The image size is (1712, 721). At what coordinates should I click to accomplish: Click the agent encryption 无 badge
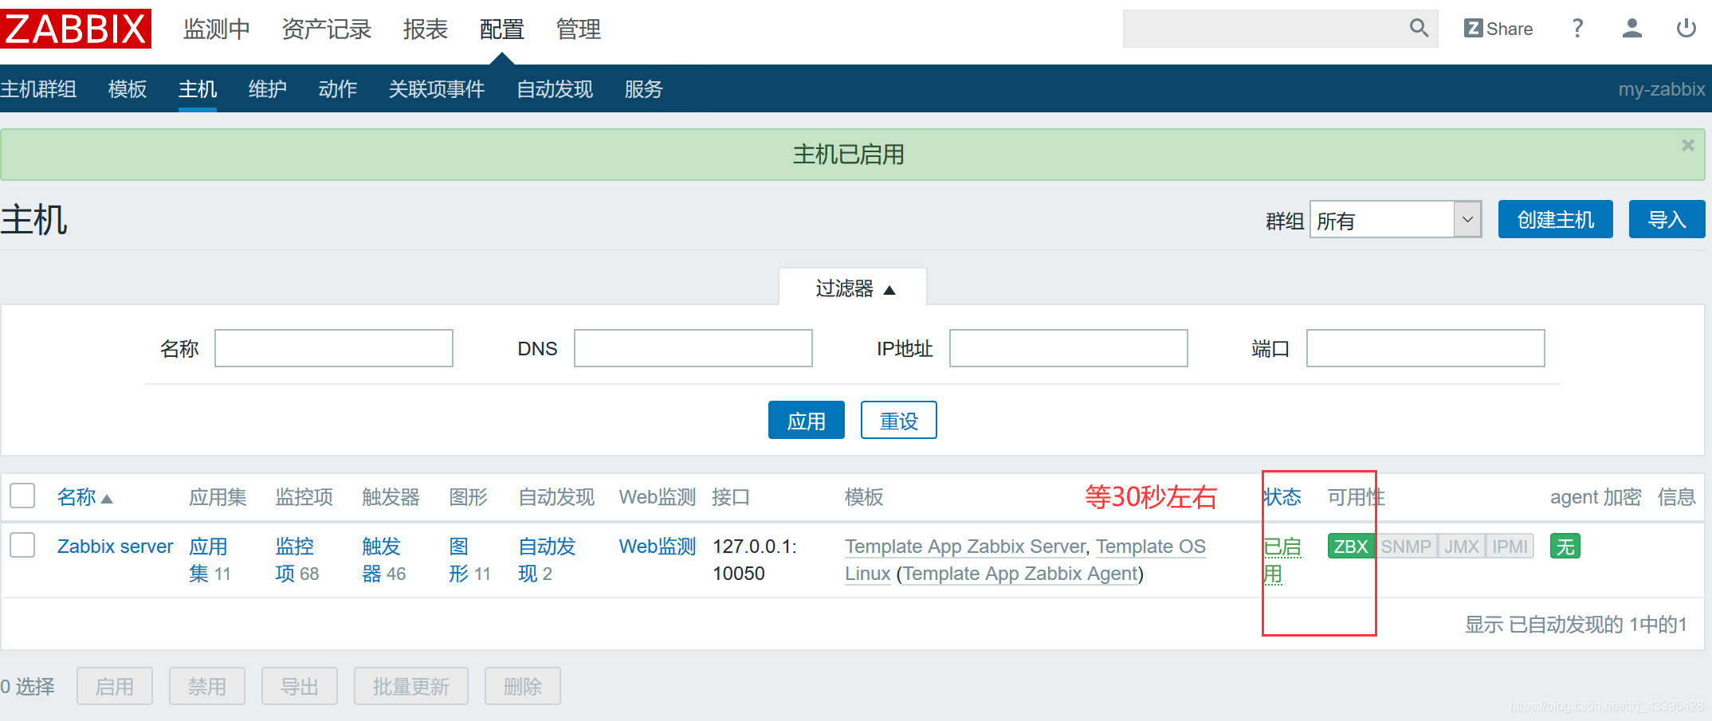[1565, 547]
